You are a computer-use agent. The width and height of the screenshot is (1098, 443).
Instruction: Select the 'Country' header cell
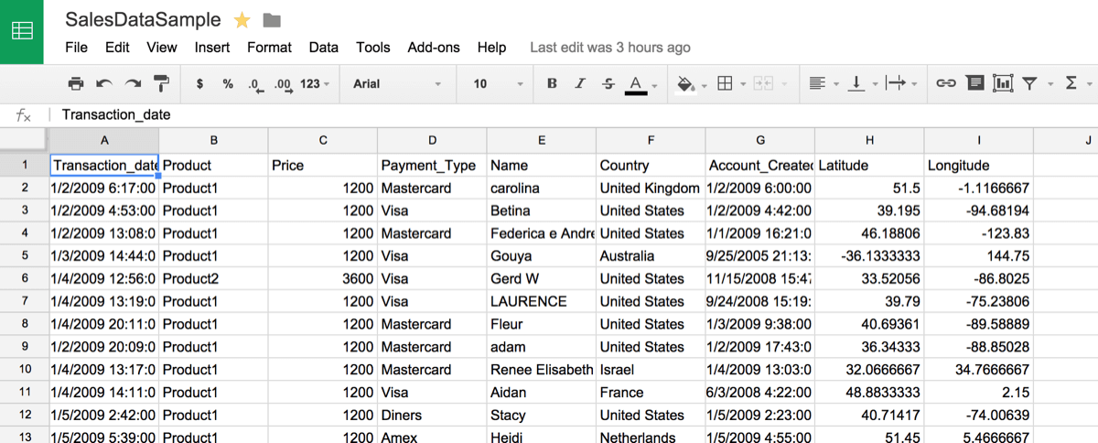coord(651,166)
